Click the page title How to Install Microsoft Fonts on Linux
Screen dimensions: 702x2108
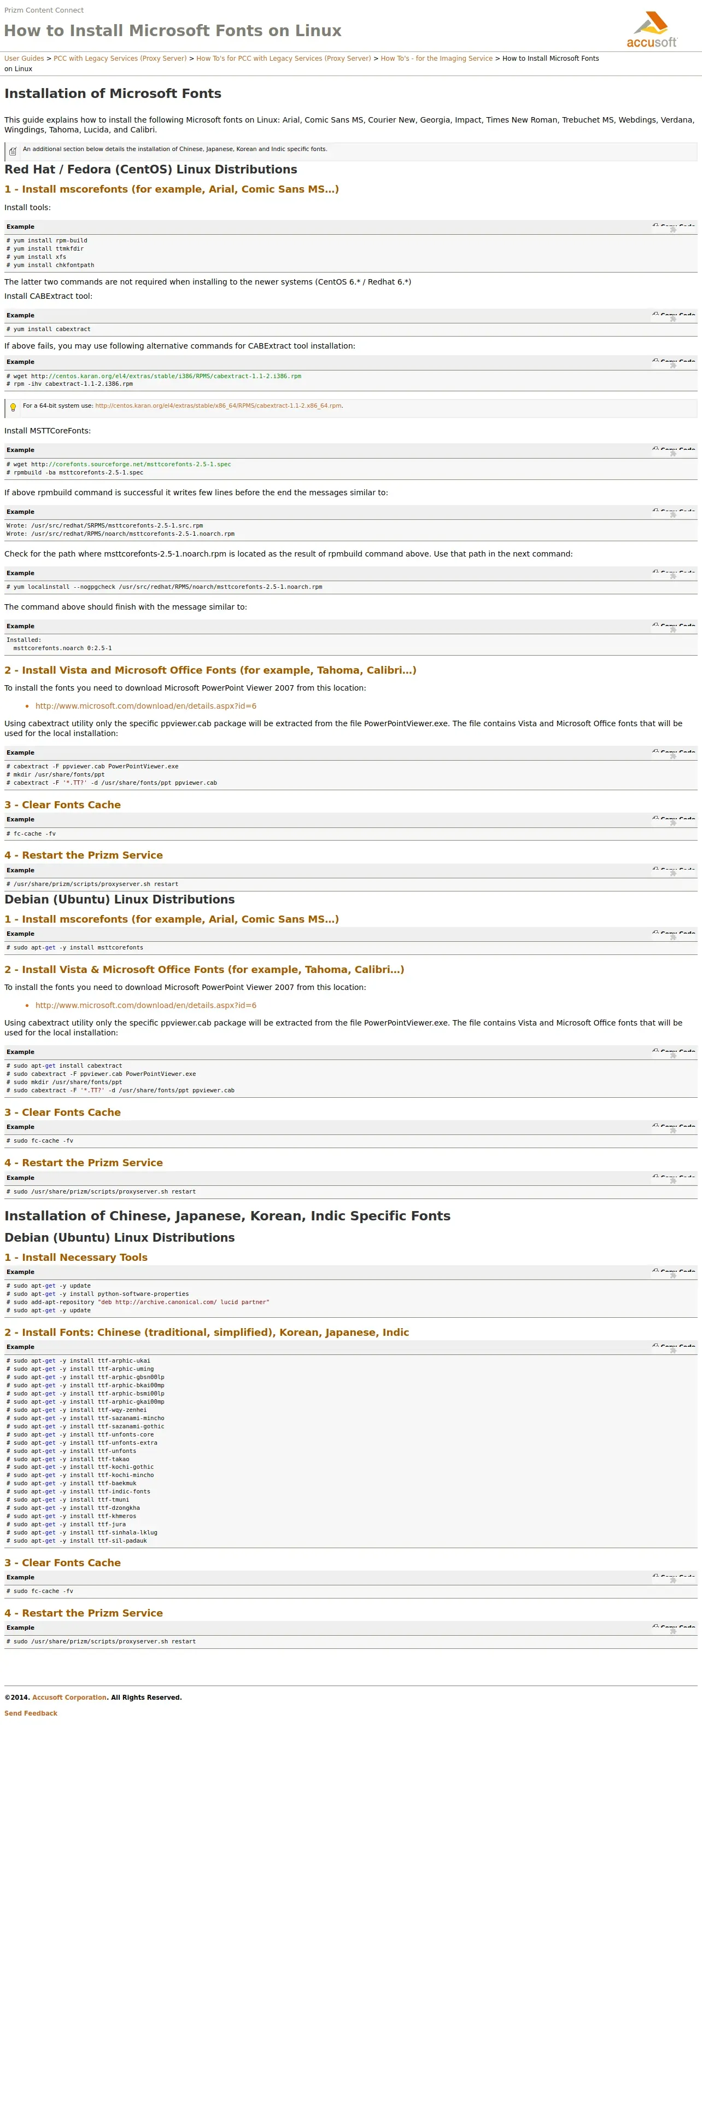pyautogui.click(x=172, y=30)
